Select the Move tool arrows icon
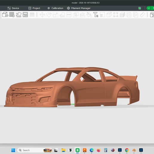This screenshot has height=154, width=154. pos(42,15)
